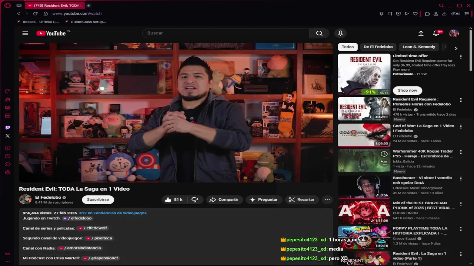This screenshot has width=474, height=266.
Task: Open YouTube notifications bell
Action: (x=436, y=33)
